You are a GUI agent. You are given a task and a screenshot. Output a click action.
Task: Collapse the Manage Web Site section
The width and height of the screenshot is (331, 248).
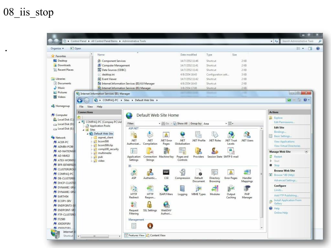coord(306,152)
